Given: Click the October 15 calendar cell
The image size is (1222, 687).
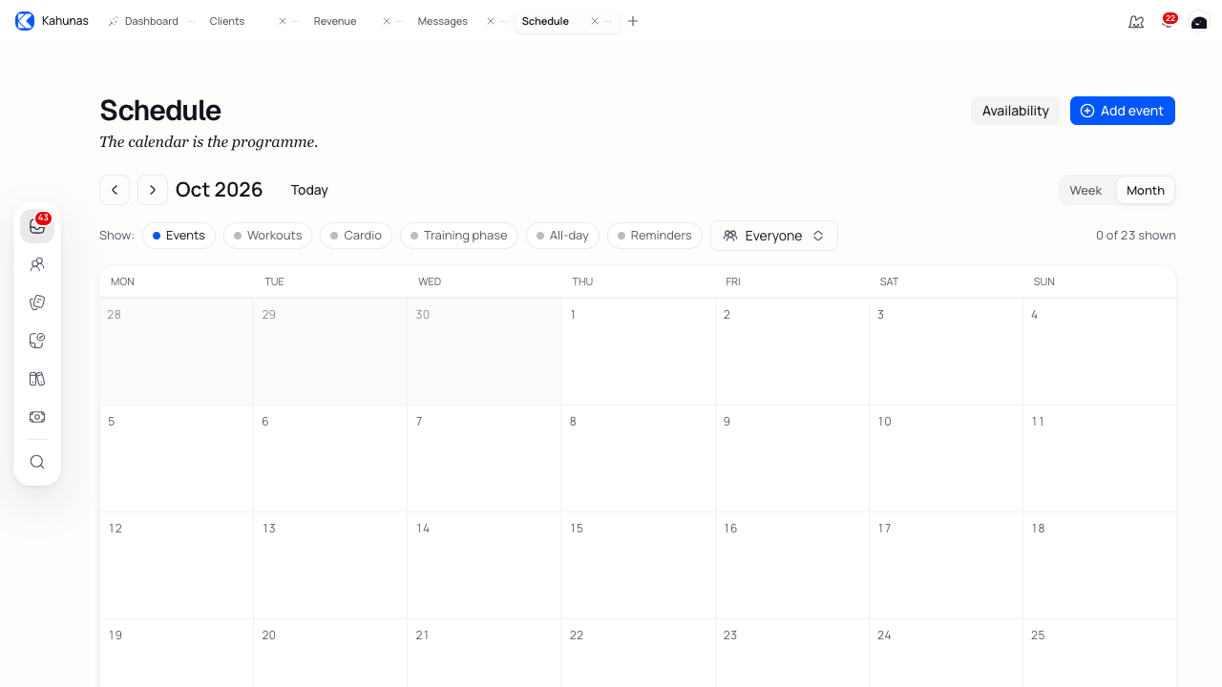Looking at the screenshot, I should click(638, 565).
